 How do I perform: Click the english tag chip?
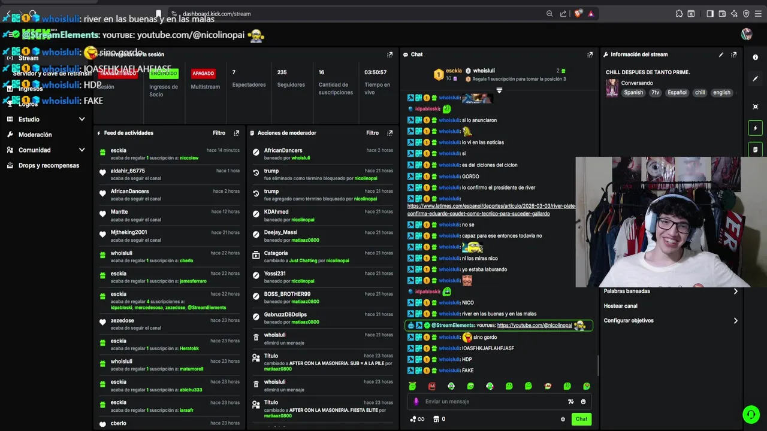tap(721, 93)
